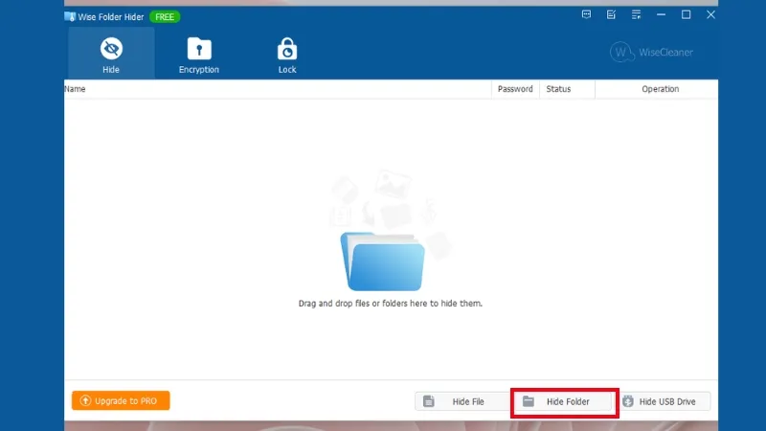Open the Hide tab
Viewport: 766px width, 431px height.
[x=111, y=54]
